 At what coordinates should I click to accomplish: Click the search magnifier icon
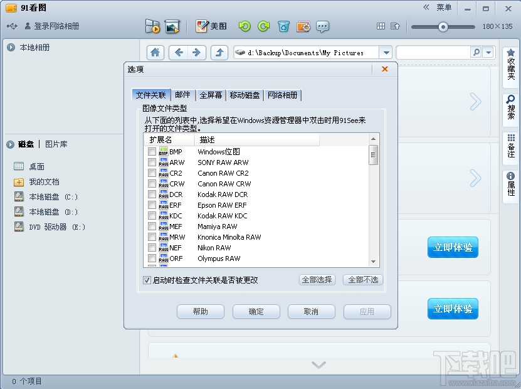[x=476, y=52]
